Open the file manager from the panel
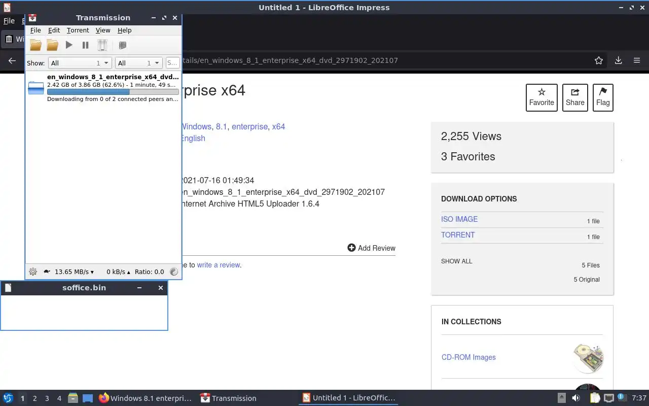This screenshot has width=649, height=406. [x=73, y=398]
